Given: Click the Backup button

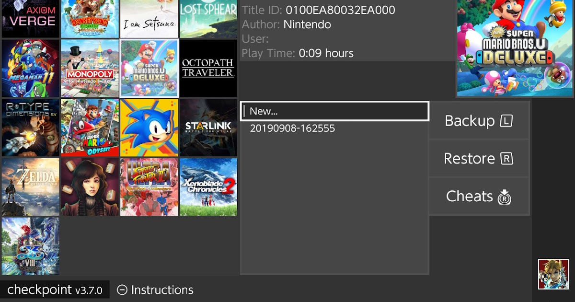Looking at the screenshot, I should coord(479,120).
